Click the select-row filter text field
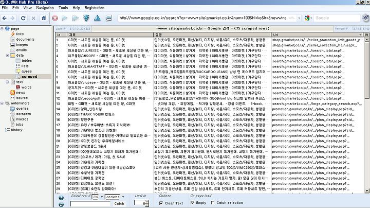370x208 pixels. [x=90, y=203]
